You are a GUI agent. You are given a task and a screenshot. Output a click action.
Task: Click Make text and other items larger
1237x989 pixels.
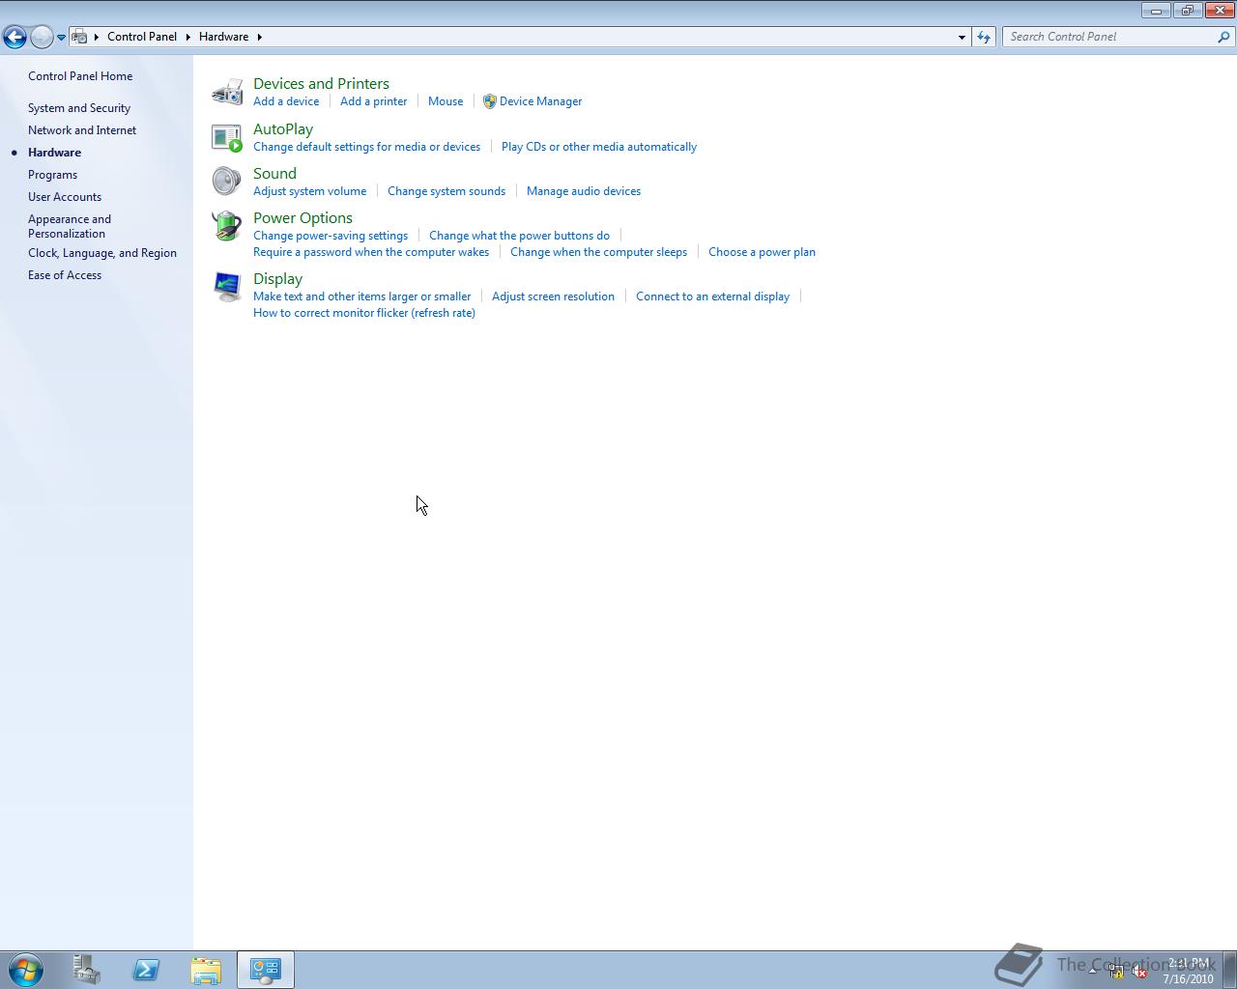pos(361,297)
